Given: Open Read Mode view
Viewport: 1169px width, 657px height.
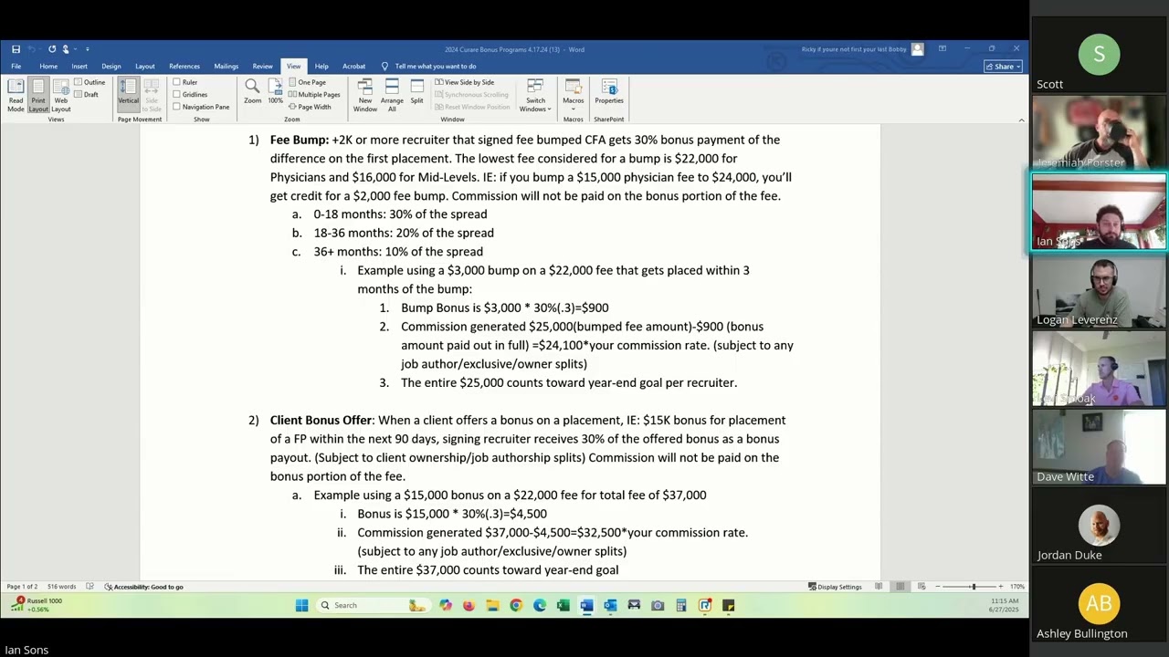Looking at the screenshot, I should tap(16, 96).
